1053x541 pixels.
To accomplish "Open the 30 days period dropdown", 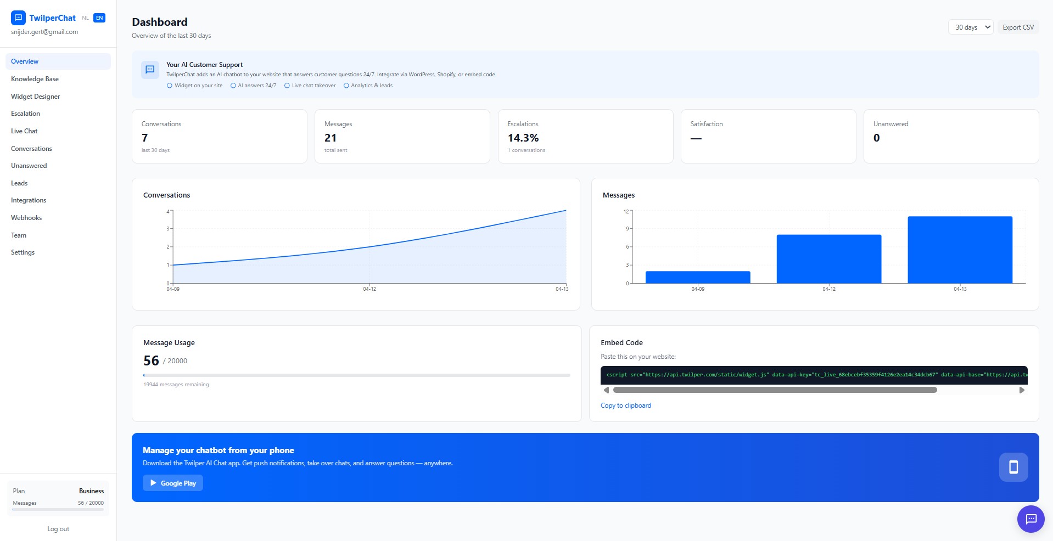I will 971,27.
